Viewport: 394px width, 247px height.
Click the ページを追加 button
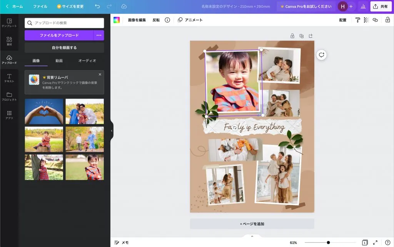point(252,224)
